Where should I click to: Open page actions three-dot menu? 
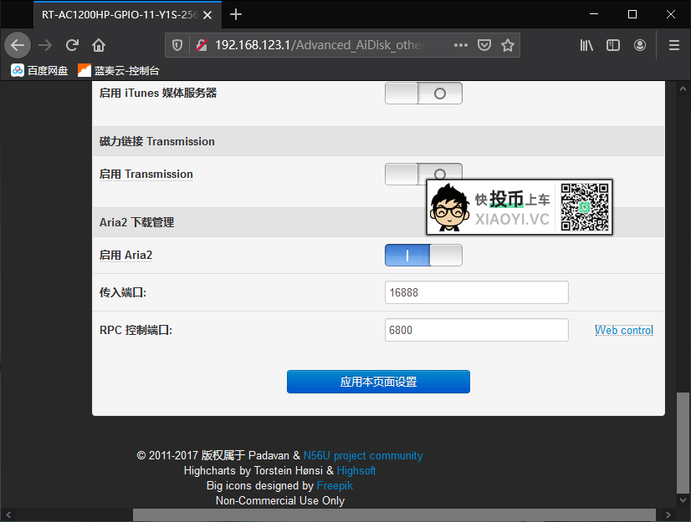click(461, 45)
